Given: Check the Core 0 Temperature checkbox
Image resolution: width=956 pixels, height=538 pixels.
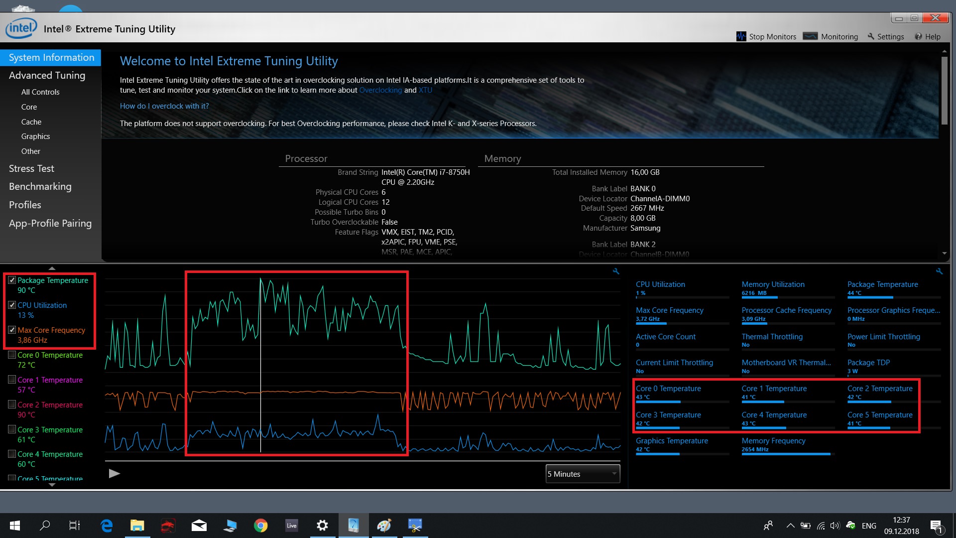Looking at the screenshot, I should tap(12, 355).
